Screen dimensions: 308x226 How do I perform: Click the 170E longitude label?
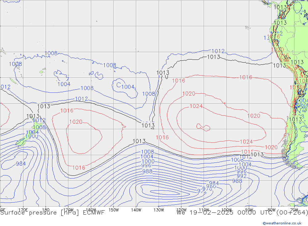coord(23,210)
